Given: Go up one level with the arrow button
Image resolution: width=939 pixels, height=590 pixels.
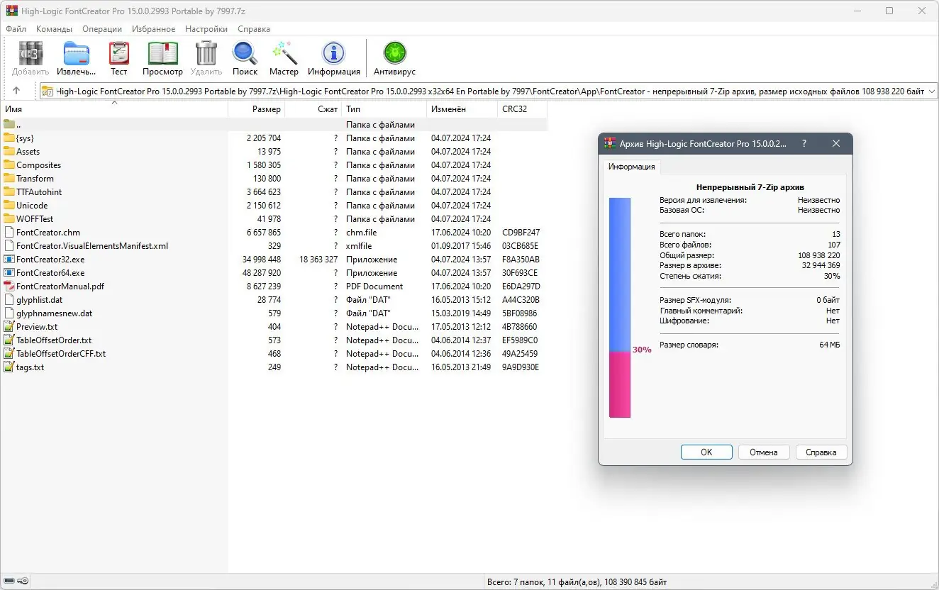Looking at the screenshot, I should (x=16, y=91).
